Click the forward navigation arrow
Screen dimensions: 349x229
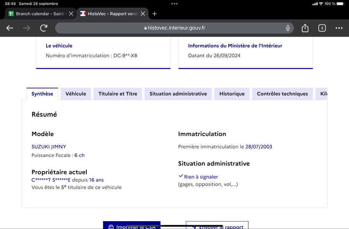pyautogui.click(x=27, y=28)
